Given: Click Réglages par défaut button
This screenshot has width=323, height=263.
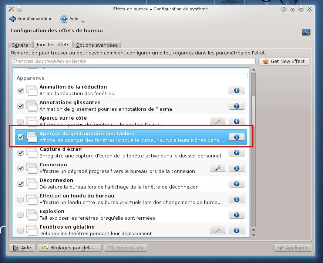Looking at the screenshot, I should 70,247.
